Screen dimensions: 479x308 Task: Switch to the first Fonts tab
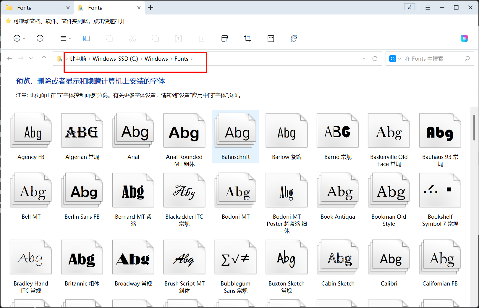click(x=37, y=8)
